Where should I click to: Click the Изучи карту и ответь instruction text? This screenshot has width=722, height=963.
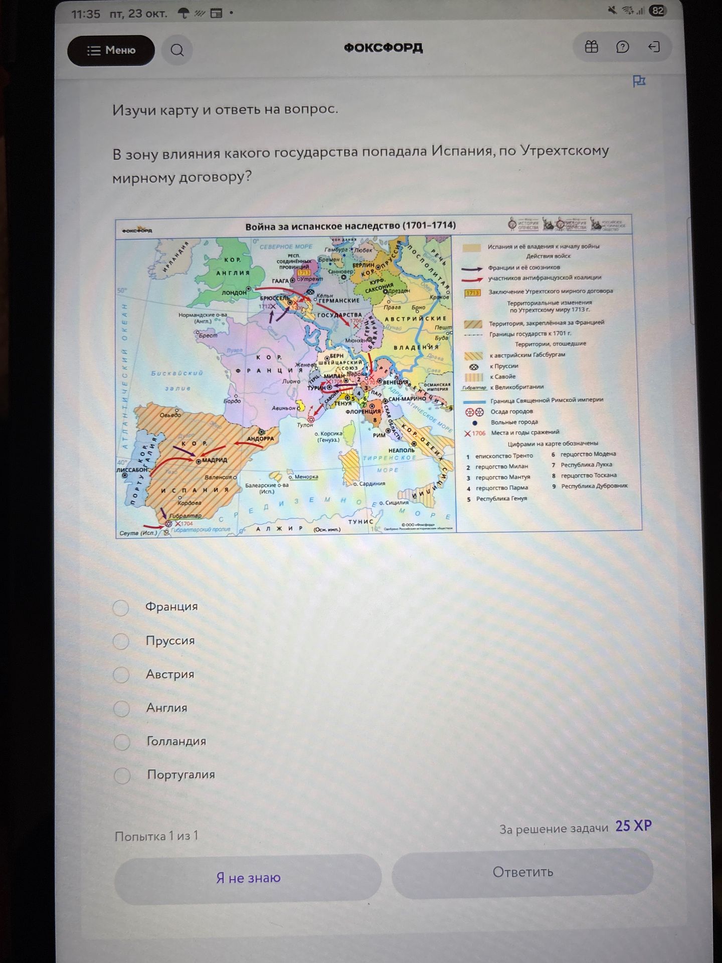(x=225, y=109)
